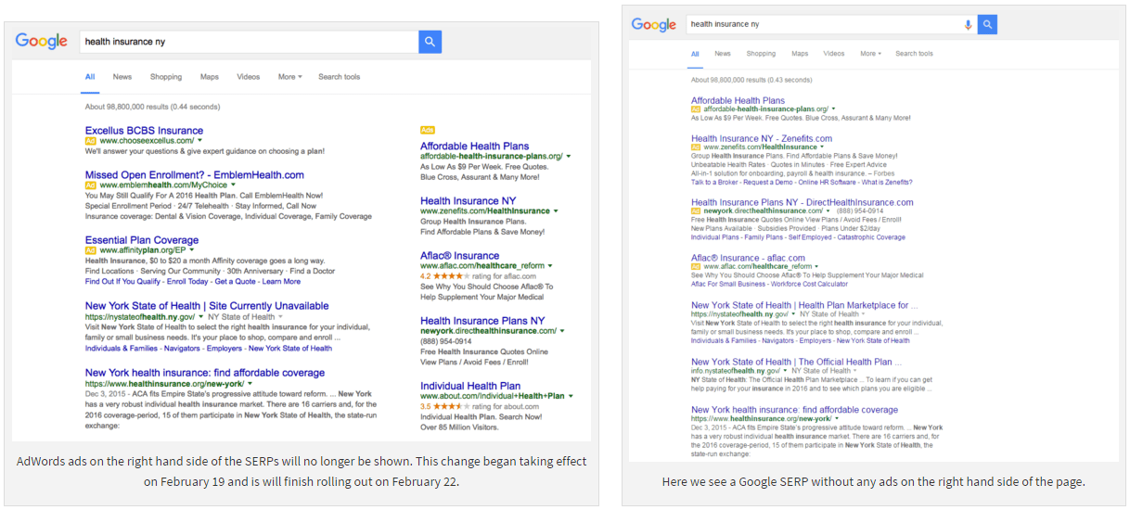Click the phone number (888) 954-0914 in side ads
1130x510 pixels.
pos(445,341)
